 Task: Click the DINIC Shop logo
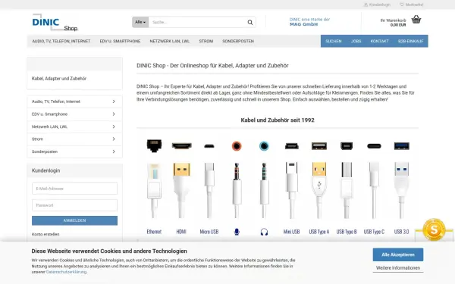(x=55, y=22)
